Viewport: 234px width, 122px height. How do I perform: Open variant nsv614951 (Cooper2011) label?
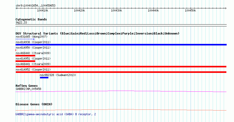tap(33, 59)
